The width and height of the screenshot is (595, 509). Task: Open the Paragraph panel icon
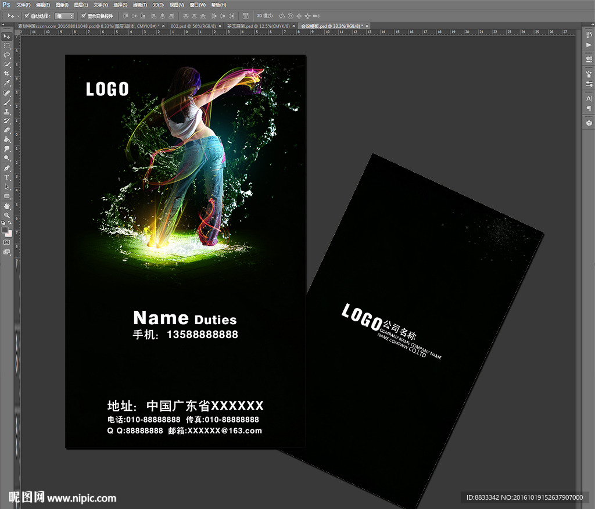pyautogui.click(x=589, y=109)
